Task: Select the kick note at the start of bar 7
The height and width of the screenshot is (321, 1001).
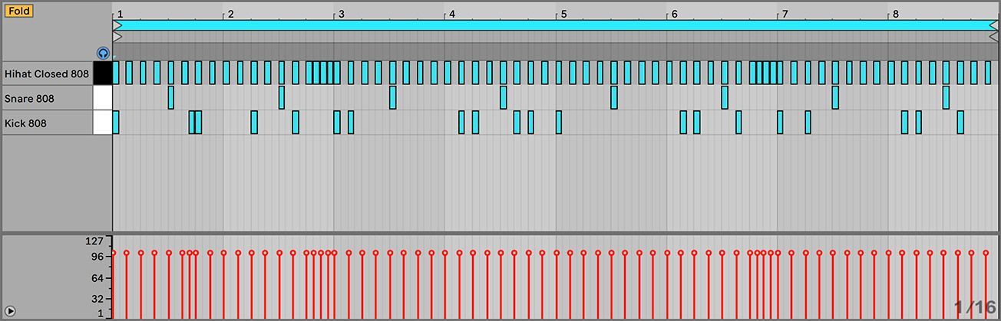Action: (780, 123)
